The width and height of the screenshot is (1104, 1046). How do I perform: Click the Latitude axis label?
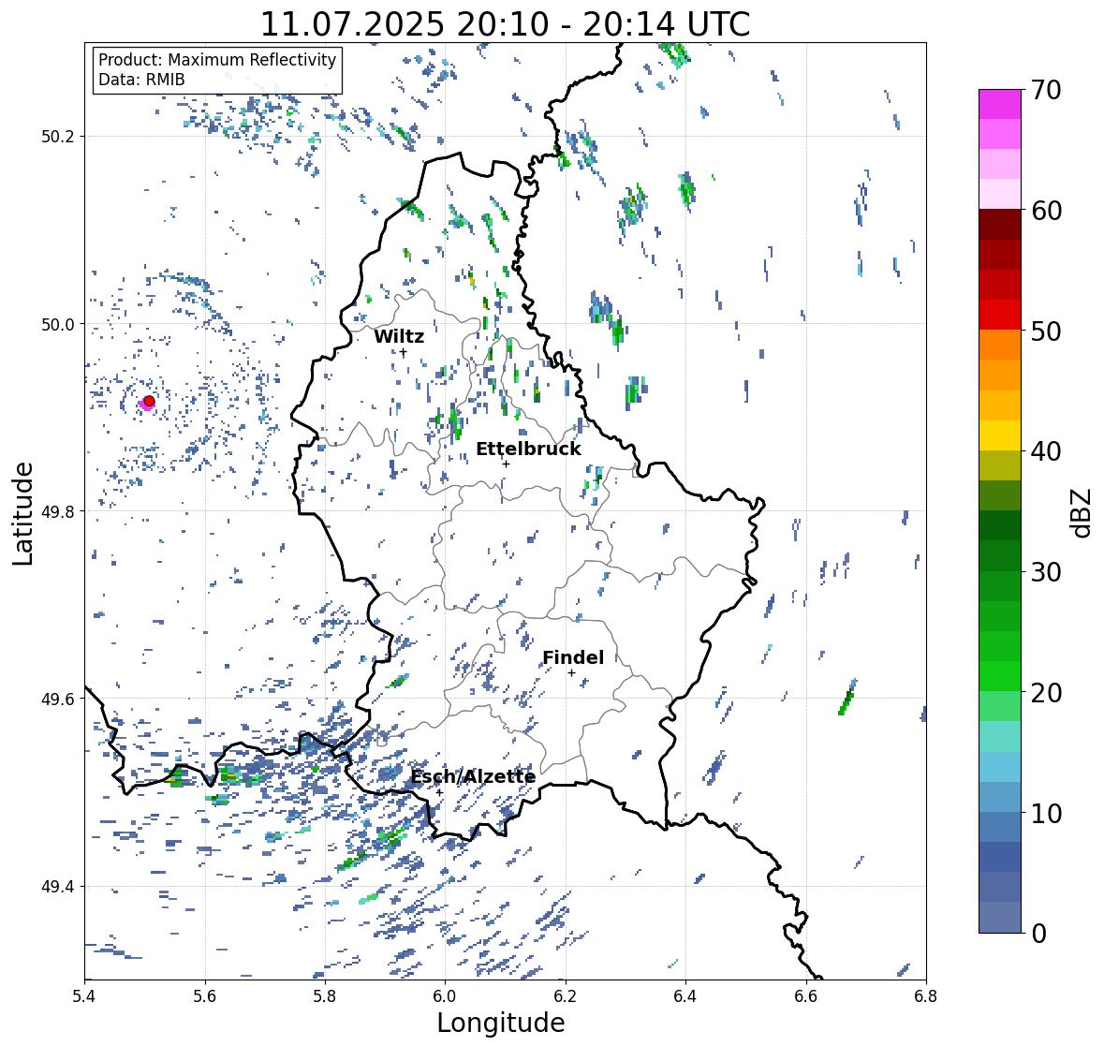pyautogui.click(x=22, y=513)
